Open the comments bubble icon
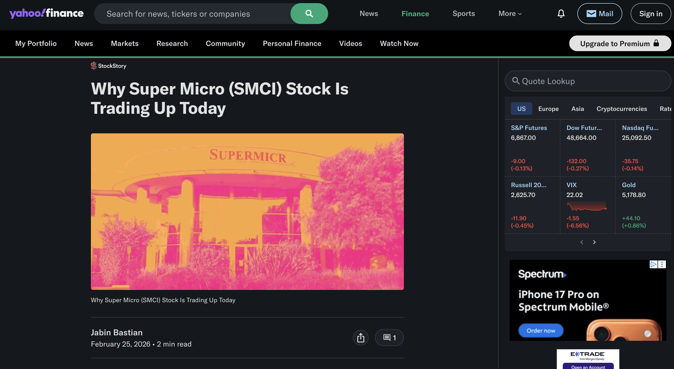The width and height of the screenshot is (674, 369). [389, 337]
